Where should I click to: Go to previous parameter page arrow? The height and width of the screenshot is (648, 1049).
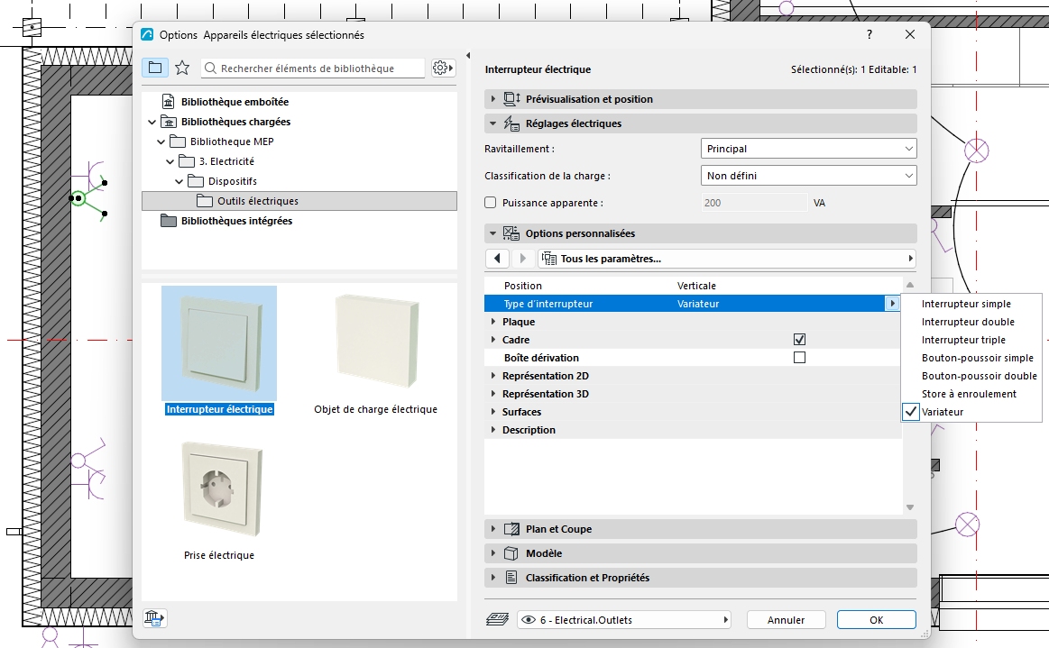pyautogui.click(x=497, y=259)
